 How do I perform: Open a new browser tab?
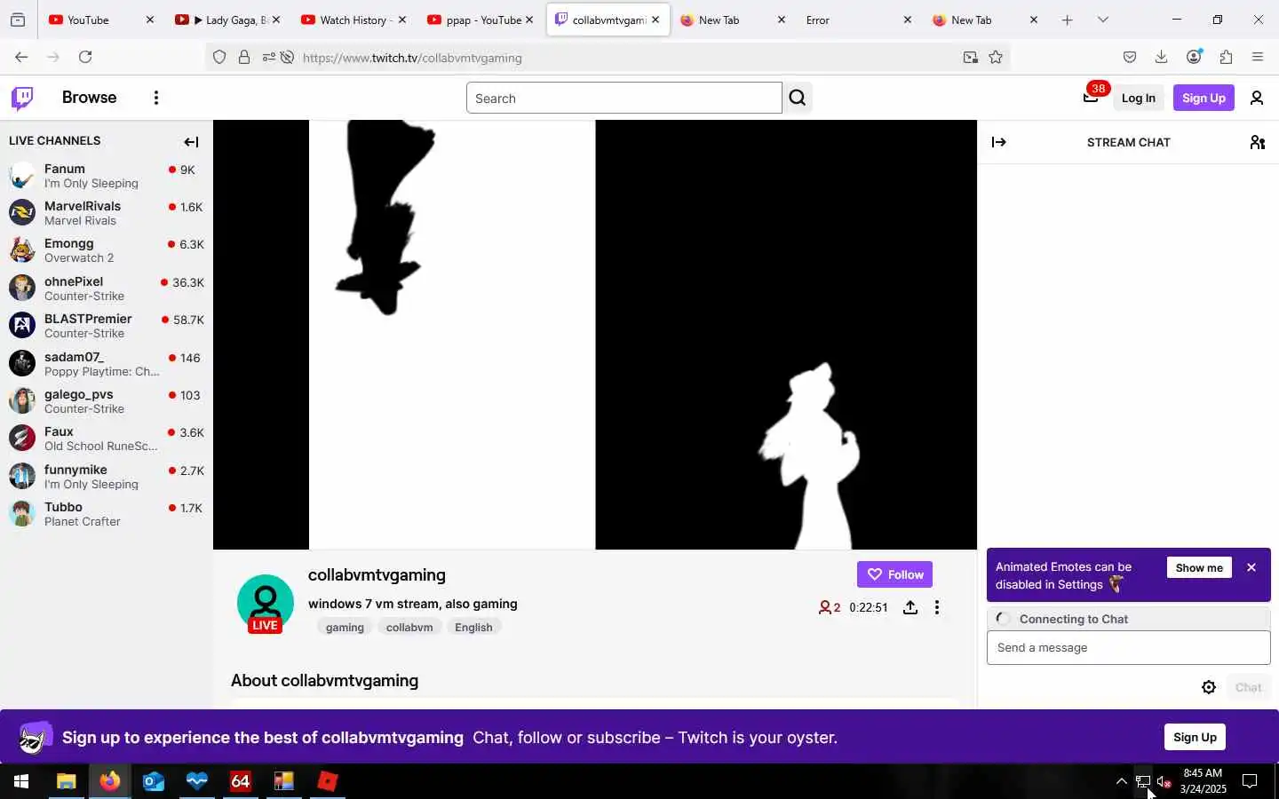click(1067, 20)
